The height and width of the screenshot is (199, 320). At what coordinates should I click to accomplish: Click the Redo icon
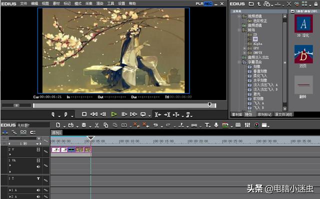tap(168, 125)
